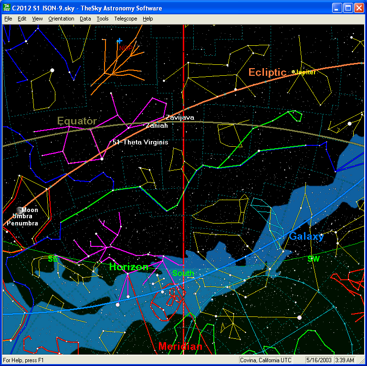Click the South horizon direction label
The width and height of the screenshot is (367, 366).
pyautogui.click(x=183, y=274)
